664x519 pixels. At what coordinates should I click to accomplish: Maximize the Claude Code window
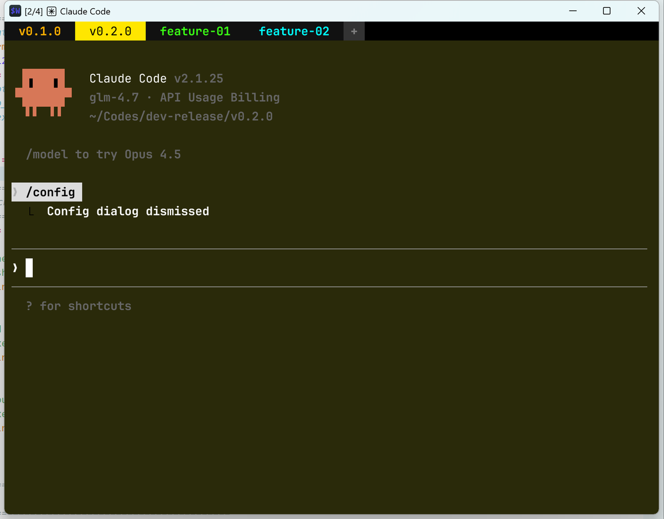pyautogui.click(x=607, y=11)
